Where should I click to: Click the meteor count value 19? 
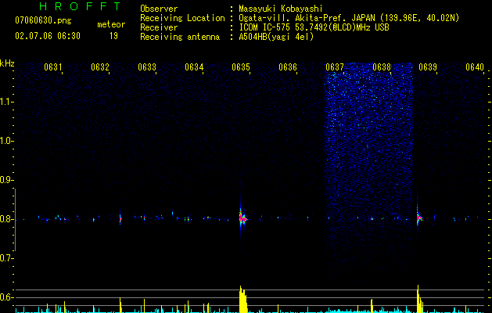[113, 36]
